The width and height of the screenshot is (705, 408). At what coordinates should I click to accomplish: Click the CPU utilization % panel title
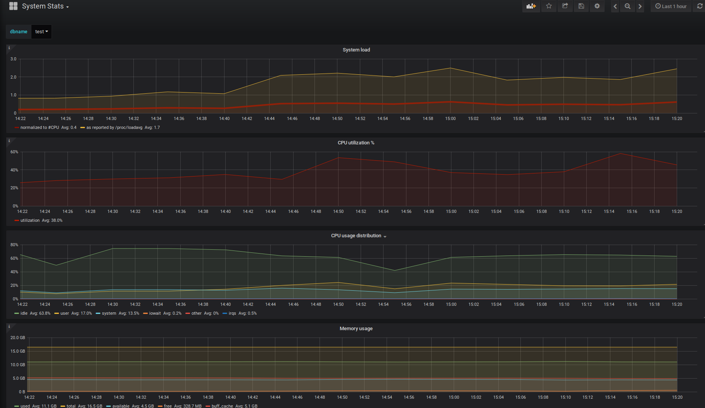[x=356, y=143]
